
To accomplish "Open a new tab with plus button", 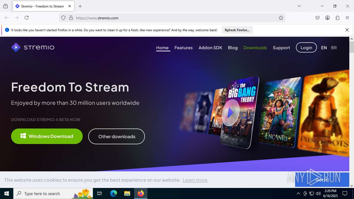I will (80, 6).
